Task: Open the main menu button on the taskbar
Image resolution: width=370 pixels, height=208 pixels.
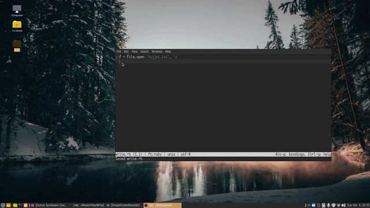Action: (x=3, y=206)
